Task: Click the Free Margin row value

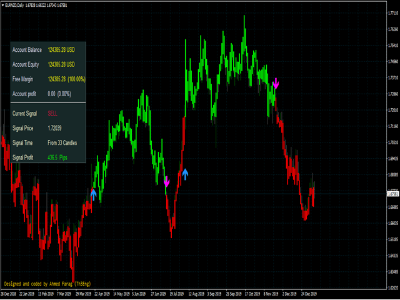Action: pyautogui.click(x=66, y=79)
